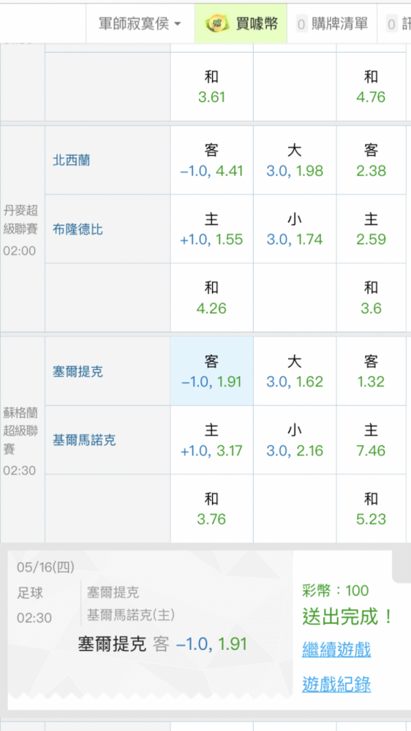Open the 購牌清單 tab
411x731 pixels.
pyautogui.click(x=332, y=24)
